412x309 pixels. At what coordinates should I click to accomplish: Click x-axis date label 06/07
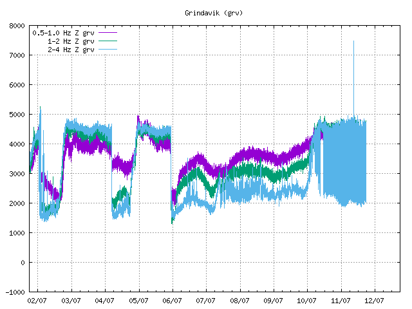pos(172,301)
